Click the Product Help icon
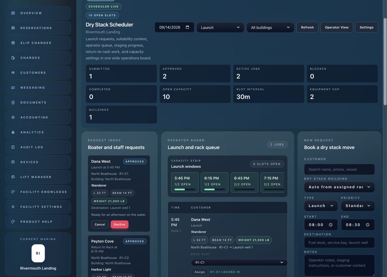The image size is (387, 277). (13, 222)
